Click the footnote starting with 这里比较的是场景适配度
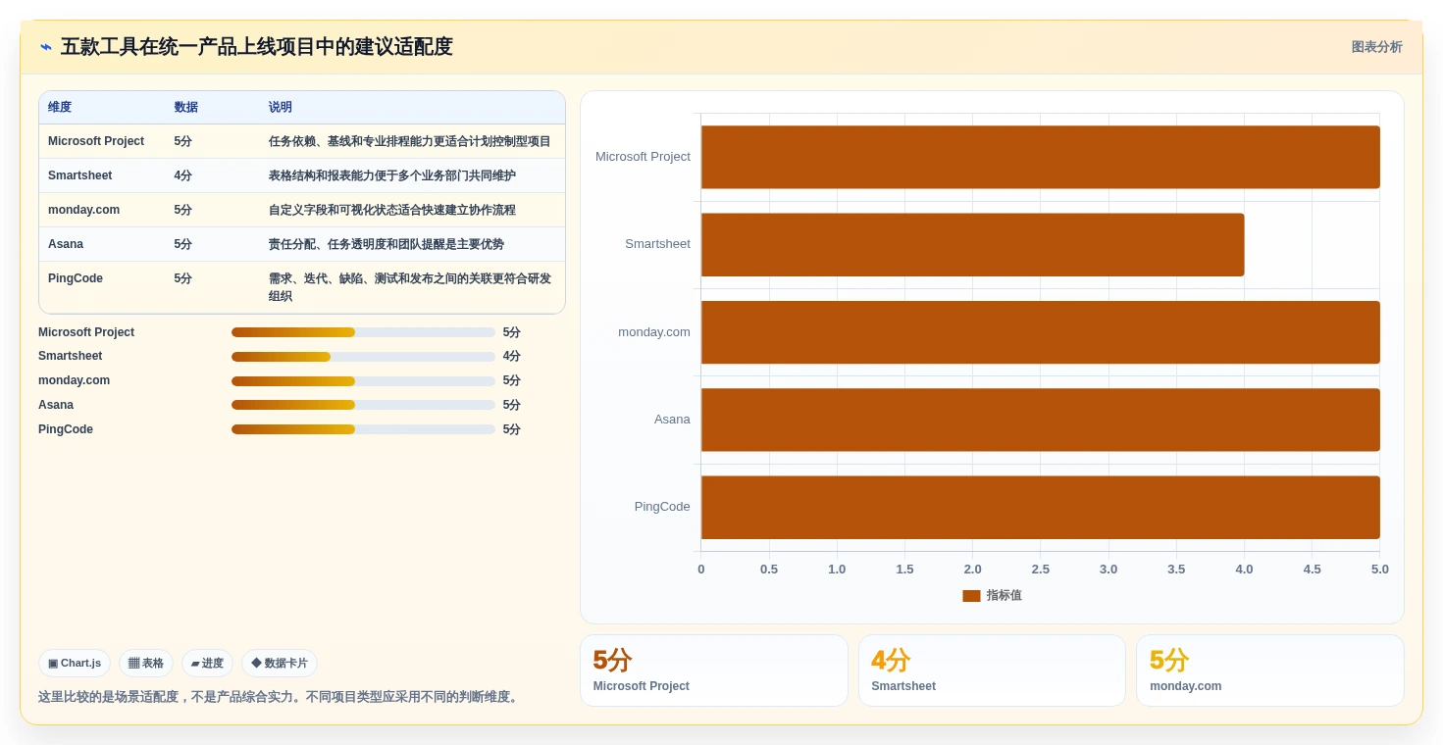The height and width of the screenshot is (745, 1443). click(281, 697)
